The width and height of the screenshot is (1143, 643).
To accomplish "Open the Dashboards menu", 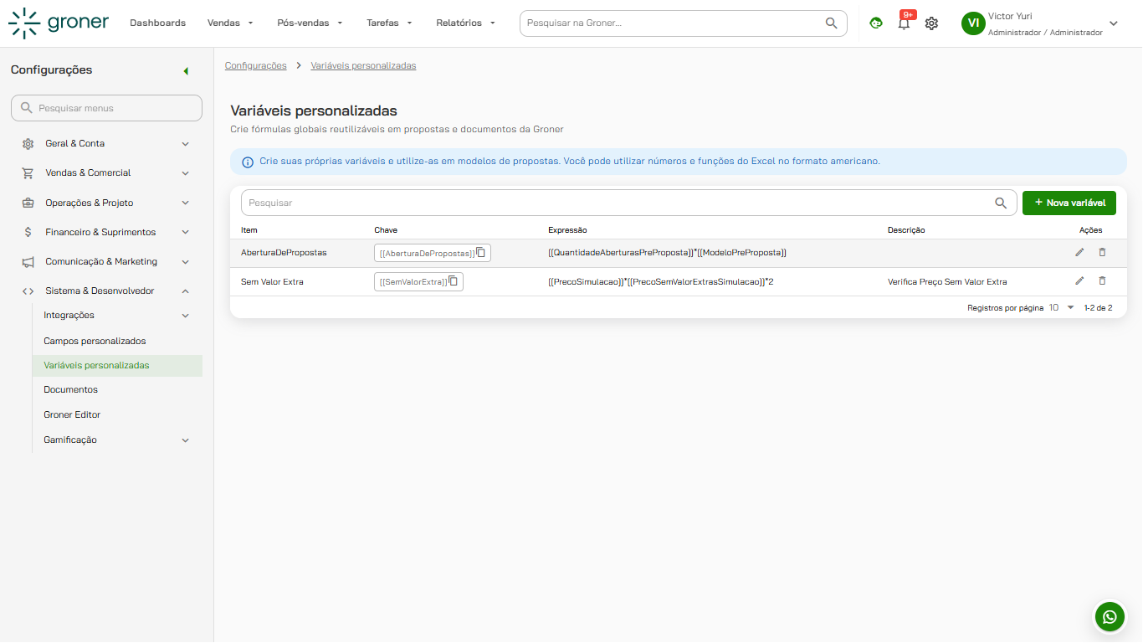I will coord(158,23).
